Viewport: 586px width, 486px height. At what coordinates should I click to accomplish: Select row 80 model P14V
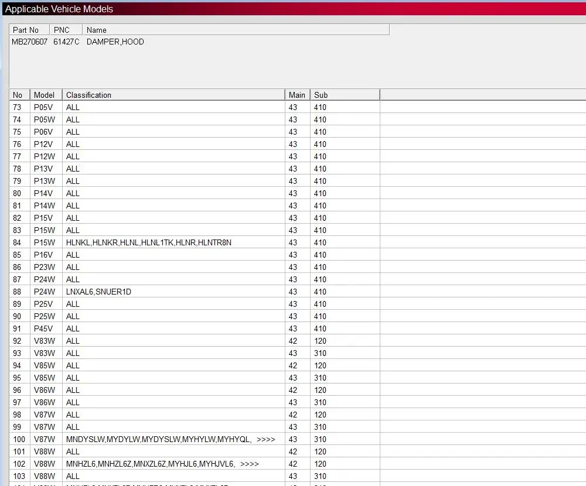click(x=43, y=194)
